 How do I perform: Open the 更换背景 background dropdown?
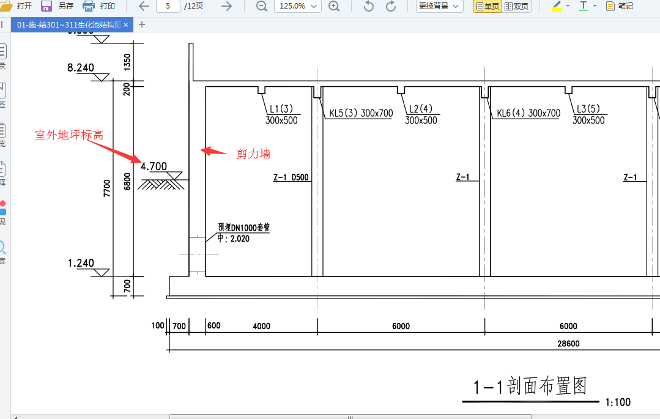439,6
